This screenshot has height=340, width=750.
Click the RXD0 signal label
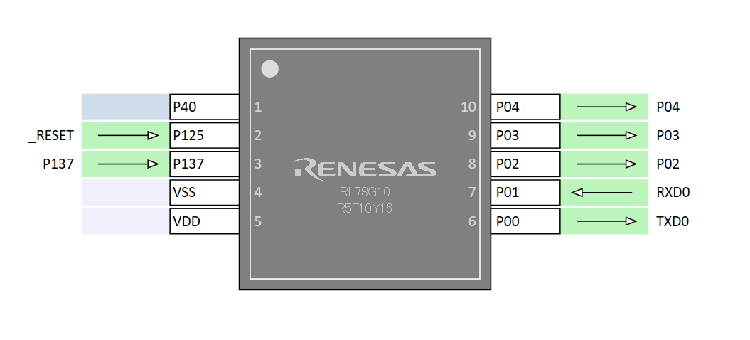(673, 193)
